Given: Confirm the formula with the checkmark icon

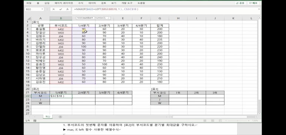Looking at the screenshot, I should [x=61, y=9].
